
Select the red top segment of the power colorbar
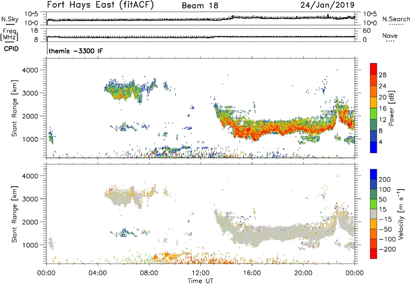click(x=374, y=69)
